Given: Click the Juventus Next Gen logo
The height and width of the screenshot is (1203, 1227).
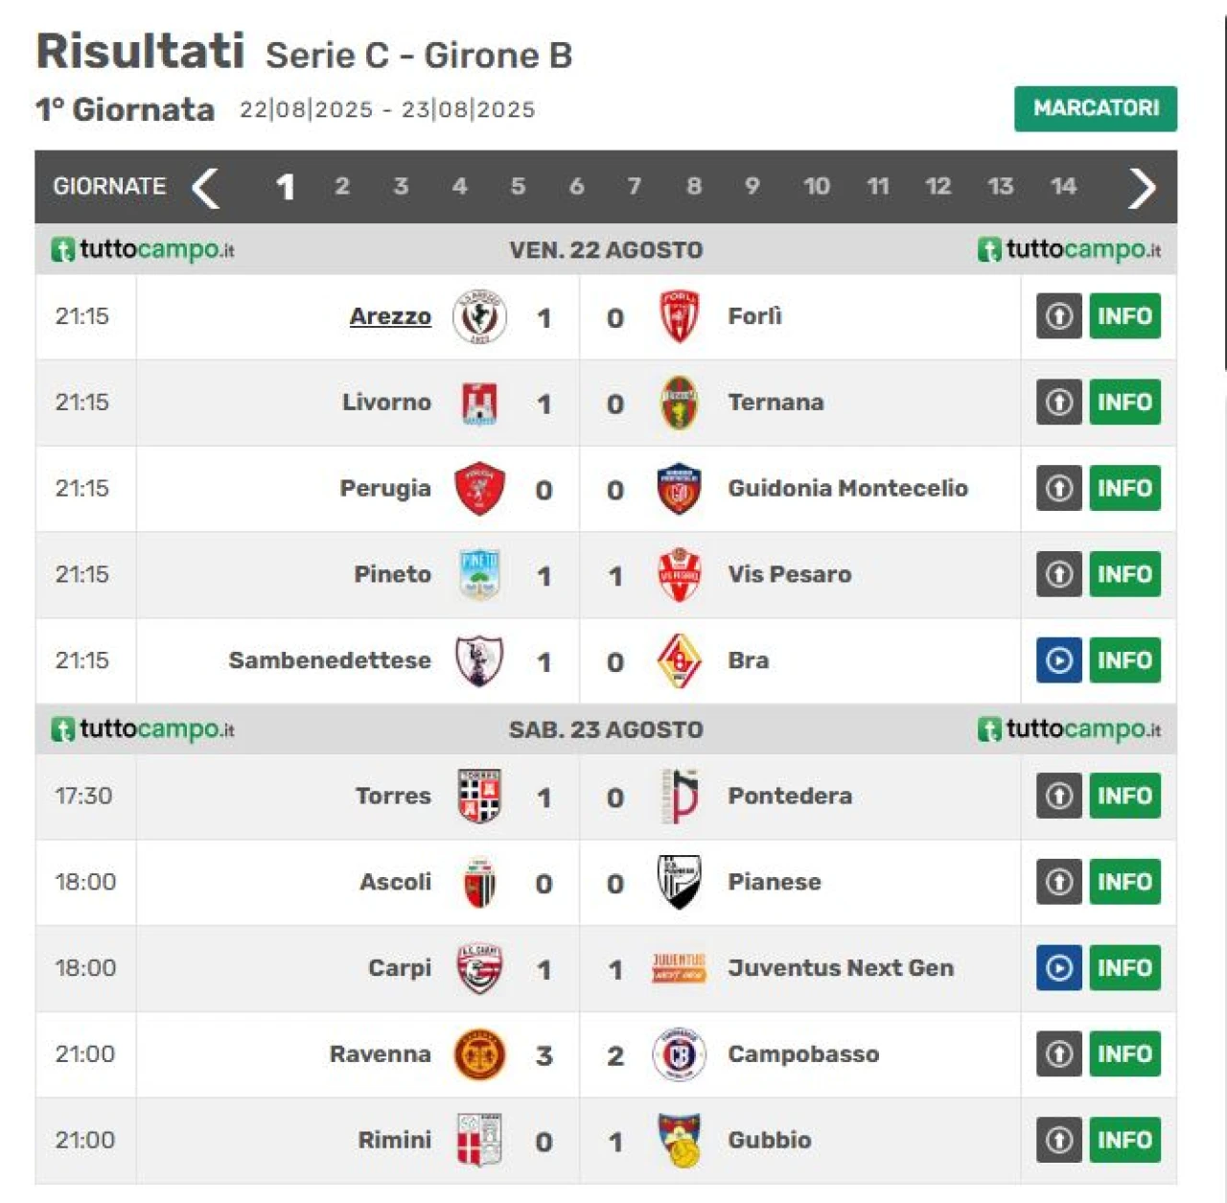Looking at the screenshot, I should (679, 968).
